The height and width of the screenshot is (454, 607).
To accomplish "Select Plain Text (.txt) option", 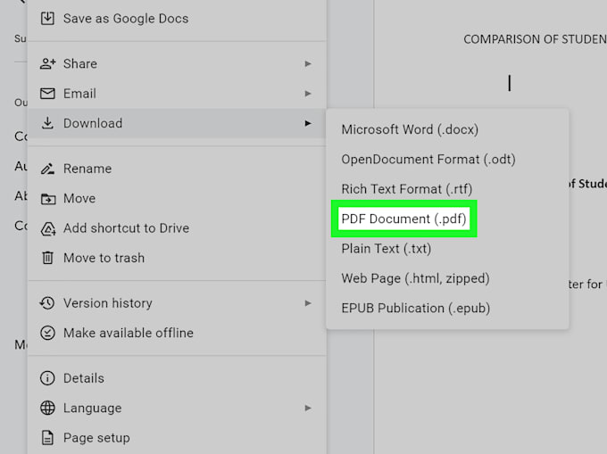I will coord(387,249).
